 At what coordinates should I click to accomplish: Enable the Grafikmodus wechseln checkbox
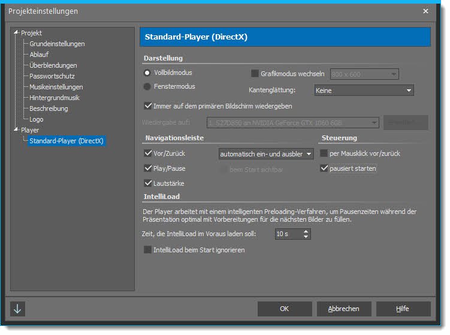255,74
